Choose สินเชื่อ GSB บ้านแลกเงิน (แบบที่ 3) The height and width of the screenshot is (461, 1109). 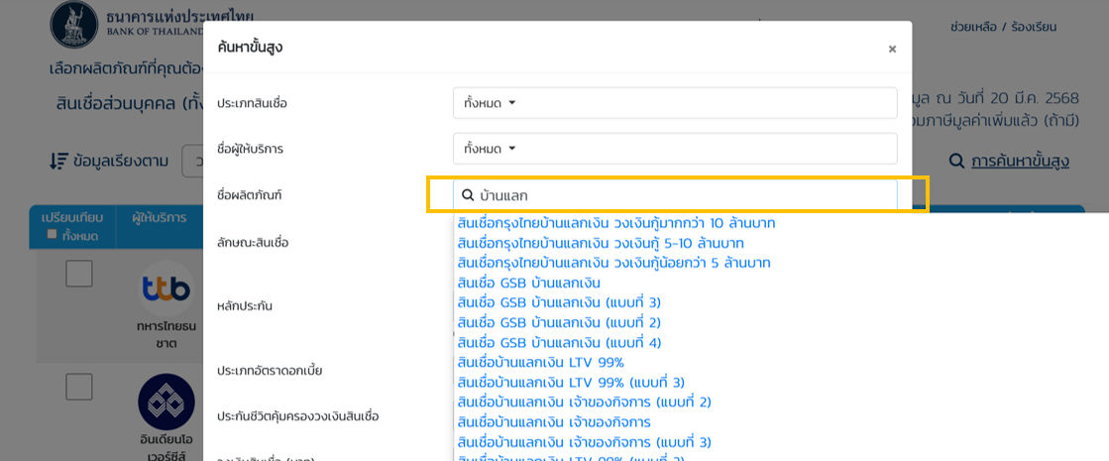click(x=559, y=302)
